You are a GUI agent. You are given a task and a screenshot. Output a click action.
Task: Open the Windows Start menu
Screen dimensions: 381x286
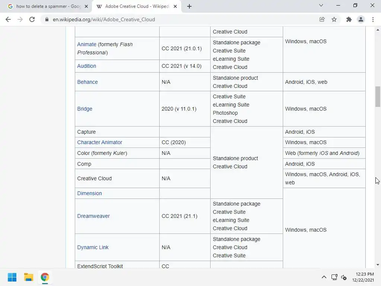(x=12, y=277)
